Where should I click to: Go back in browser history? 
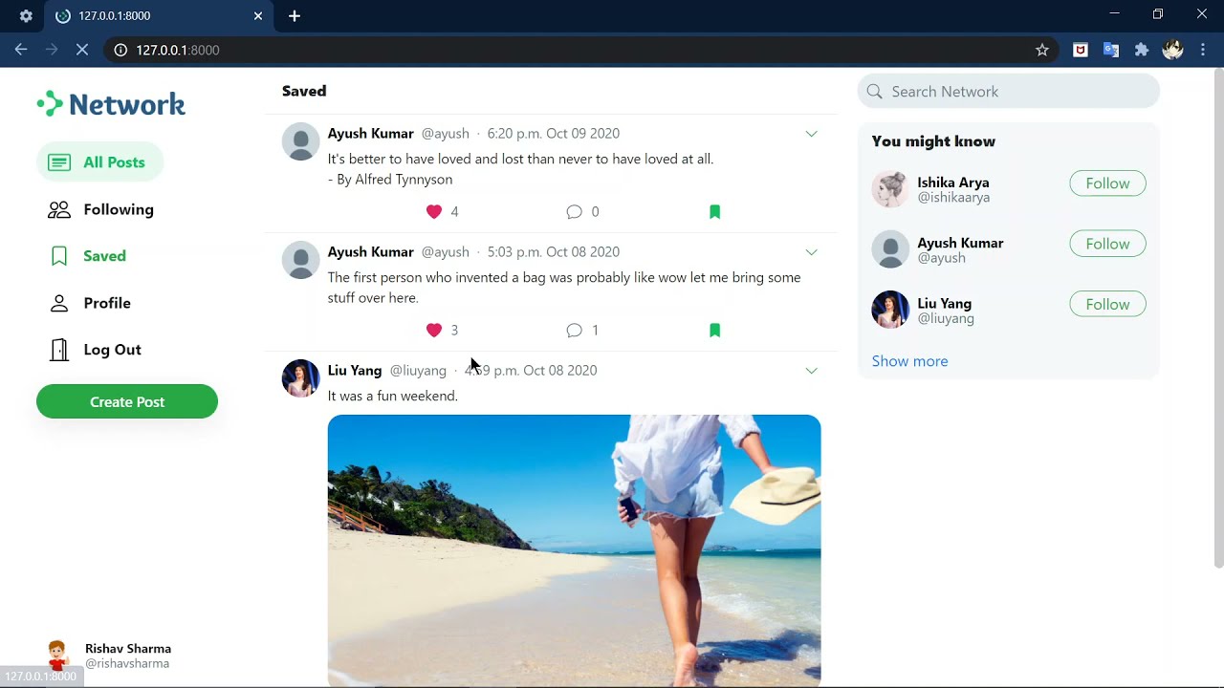tap(21, 50)
